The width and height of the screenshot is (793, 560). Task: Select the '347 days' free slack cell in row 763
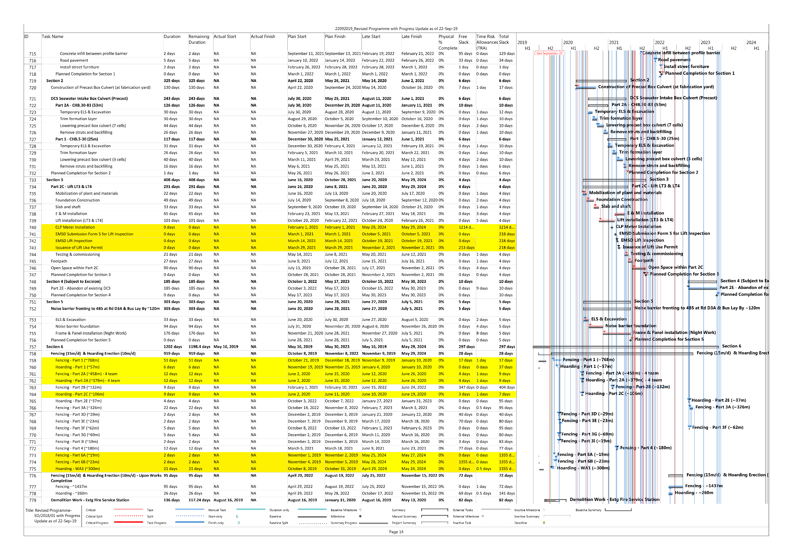pos(467,388)
